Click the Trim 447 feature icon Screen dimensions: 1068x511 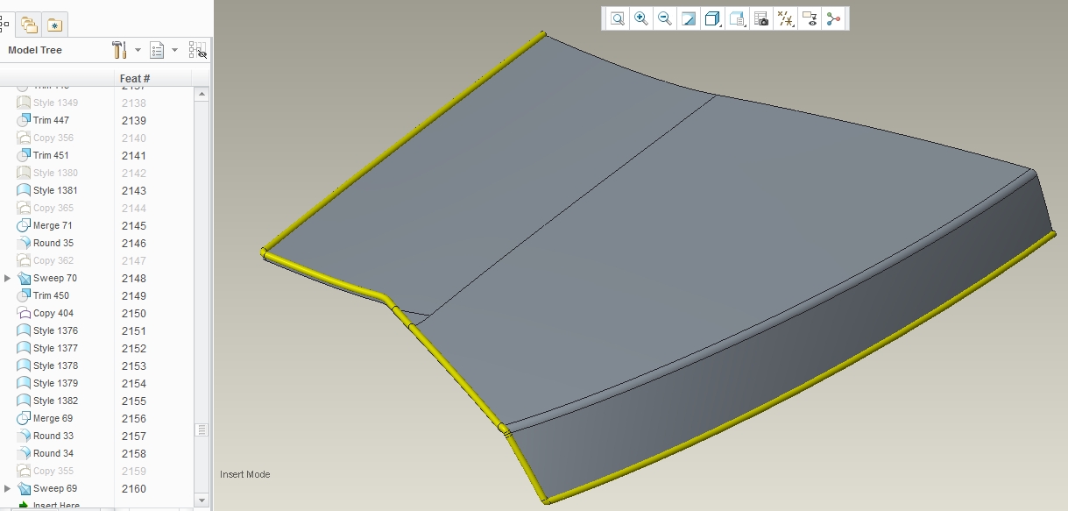tap(24, 120)
